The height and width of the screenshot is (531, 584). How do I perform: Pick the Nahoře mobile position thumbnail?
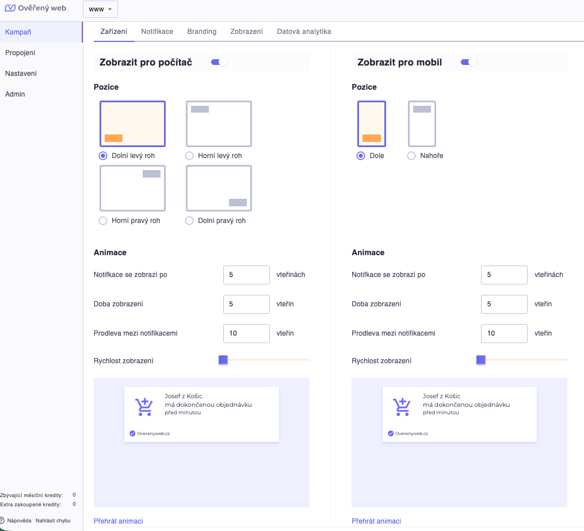(x=422, y=124)
